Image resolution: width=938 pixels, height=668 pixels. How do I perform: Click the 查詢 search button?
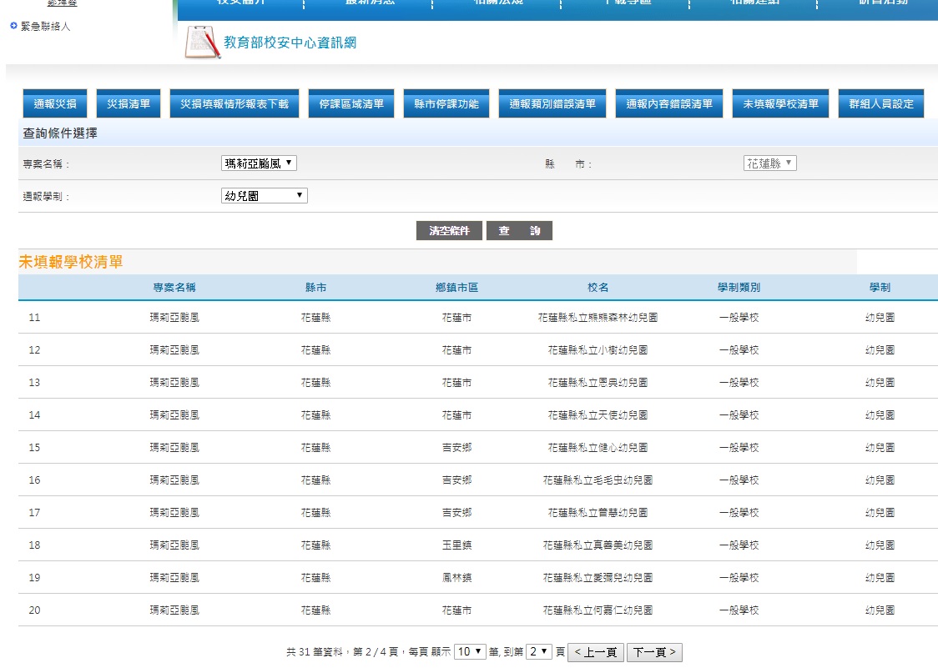519,231
